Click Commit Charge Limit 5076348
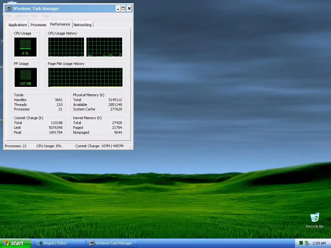Screen dimensions: 331x248 (x=56, y=128)
